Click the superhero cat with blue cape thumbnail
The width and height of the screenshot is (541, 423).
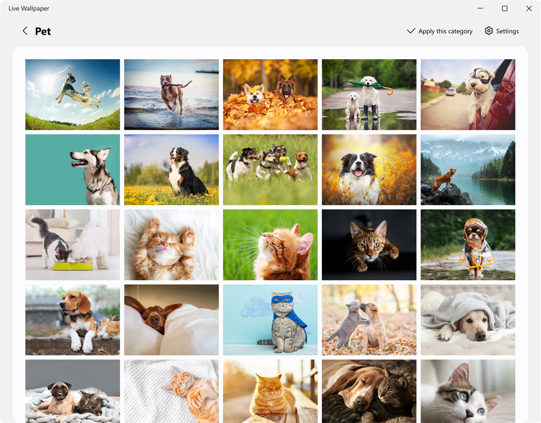click(x=270, y=320)
